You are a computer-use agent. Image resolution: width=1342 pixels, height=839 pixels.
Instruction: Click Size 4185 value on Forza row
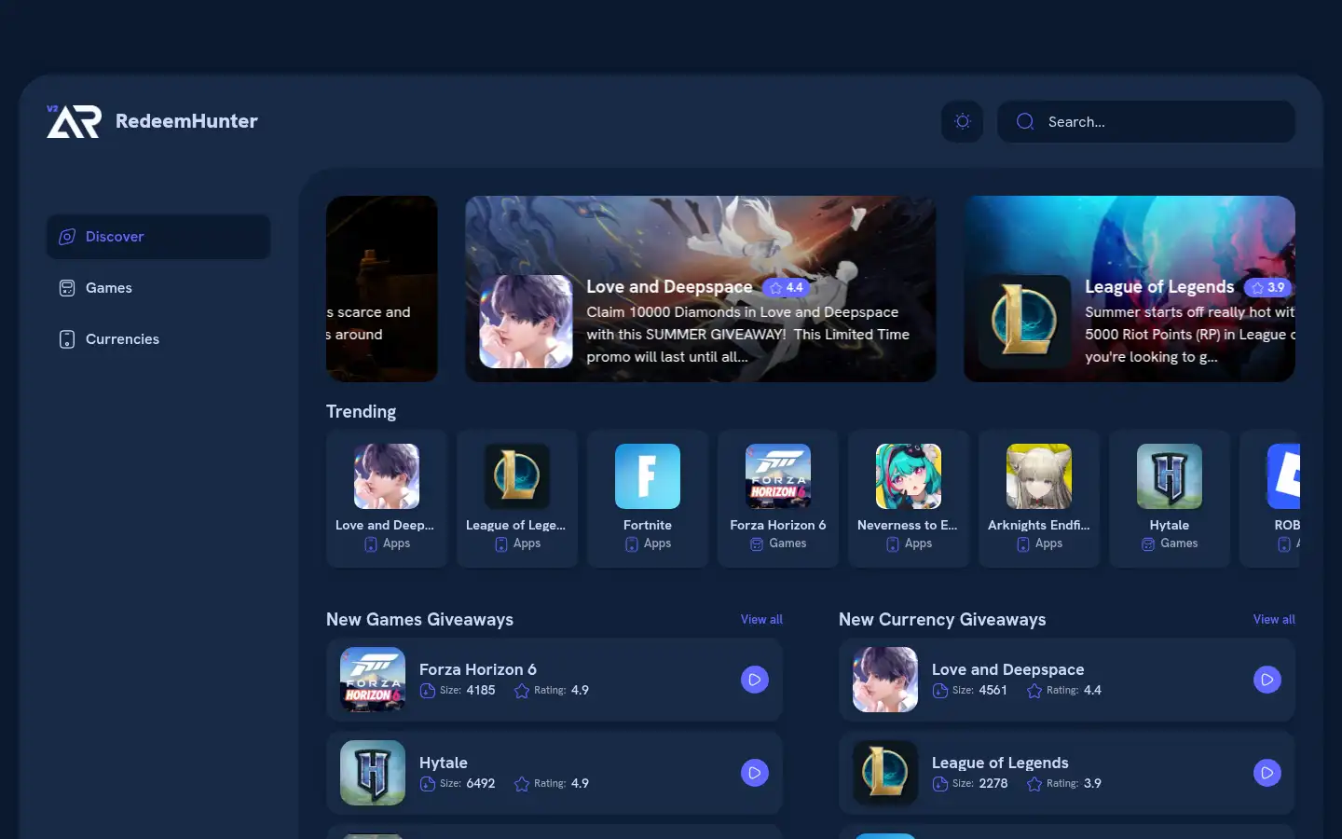tap(481, 691)
